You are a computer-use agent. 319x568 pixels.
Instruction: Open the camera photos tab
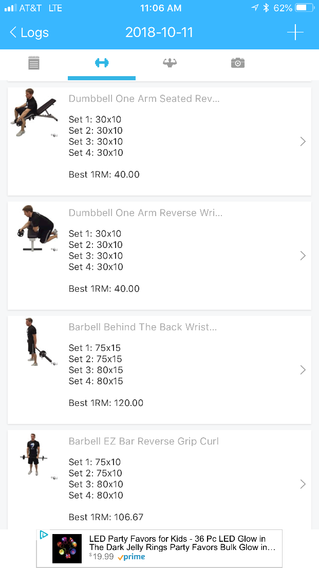coord(237,63)
